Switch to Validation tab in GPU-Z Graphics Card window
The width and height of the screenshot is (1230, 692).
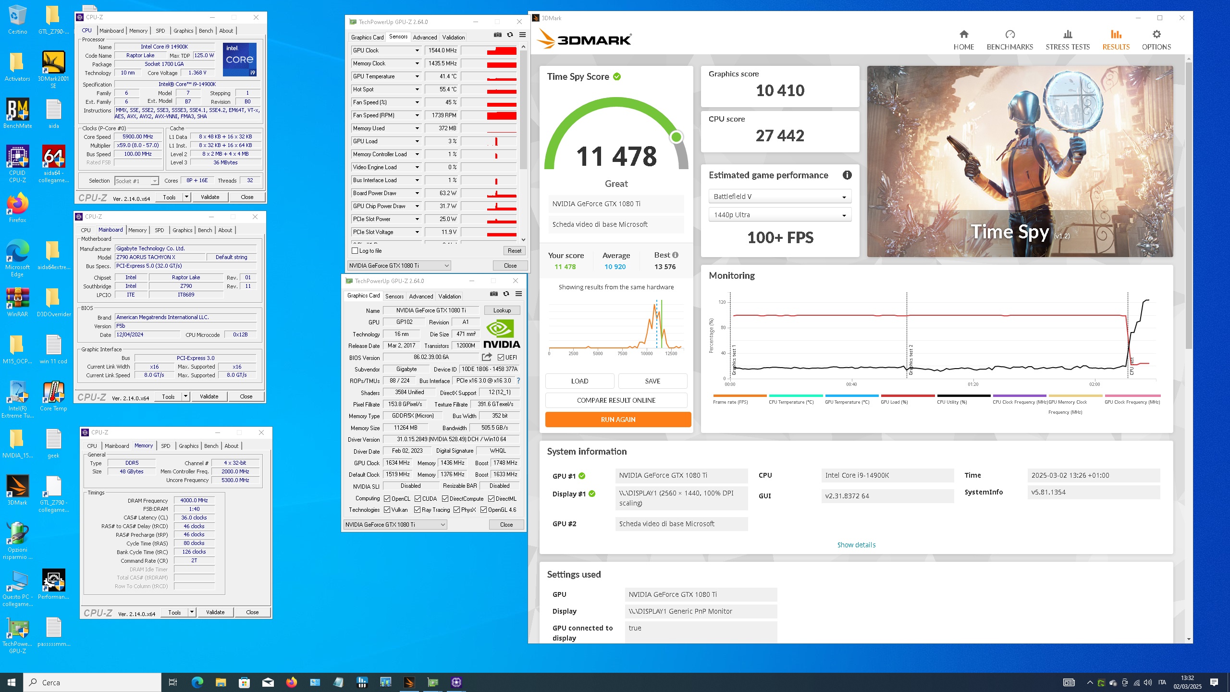click(x=449, y=297)
